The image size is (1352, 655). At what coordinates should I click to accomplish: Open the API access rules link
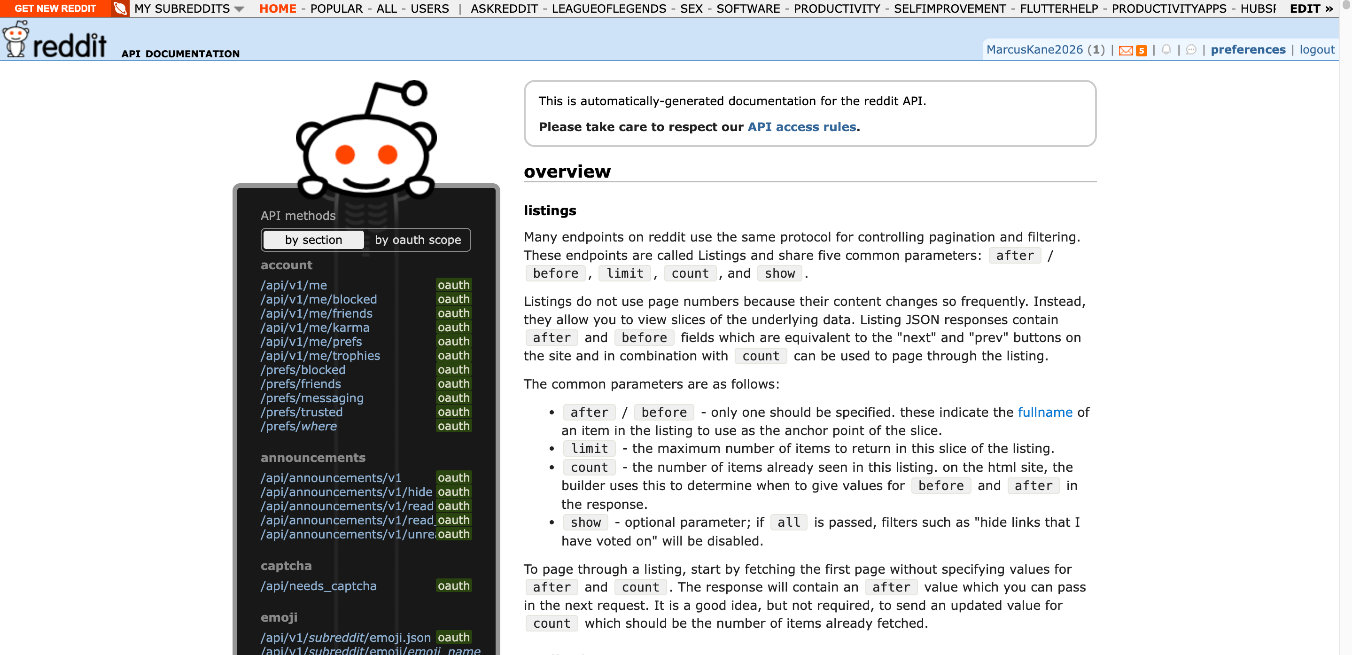[801, 127]
